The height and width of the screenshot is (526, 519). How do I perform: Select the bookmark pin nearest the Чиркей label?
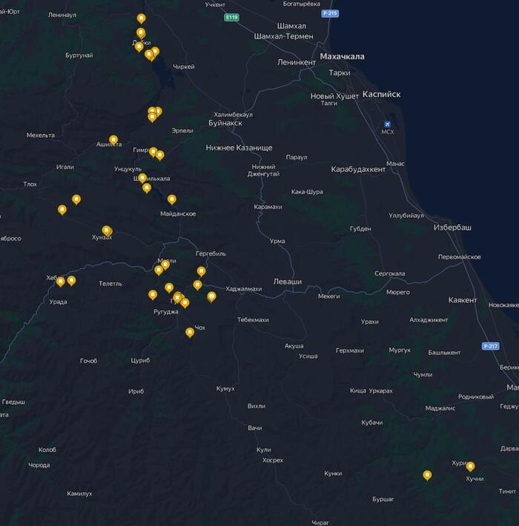click(155, 51)
